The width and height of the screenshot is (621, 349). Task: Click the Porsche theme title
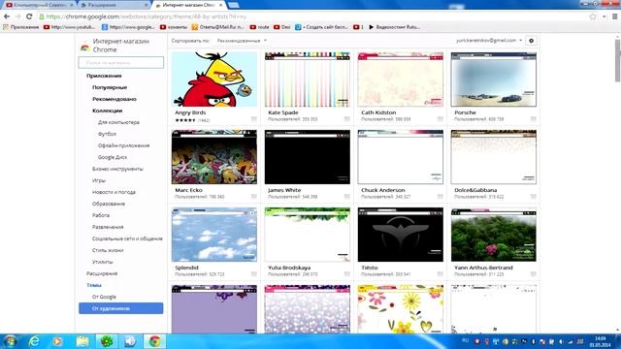pyautogui.click(x=465, y=112)
